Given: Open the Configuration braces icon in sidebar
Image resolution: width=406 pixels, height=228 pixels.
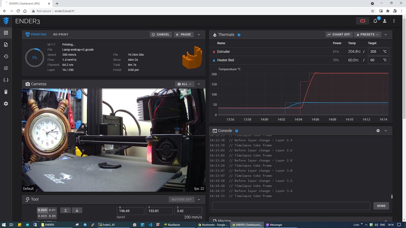Looking at the screenshot, I should [6, 80].
